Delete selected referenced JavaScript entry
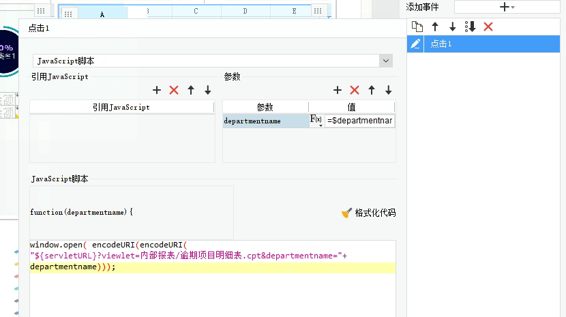566x317 pixels. (x=174, y=90)
